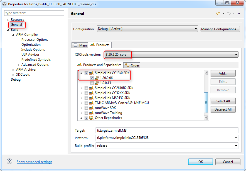
Task: Enable SimpleLink CC32XX SDK checkbox
Action: [x=86, y=93]
